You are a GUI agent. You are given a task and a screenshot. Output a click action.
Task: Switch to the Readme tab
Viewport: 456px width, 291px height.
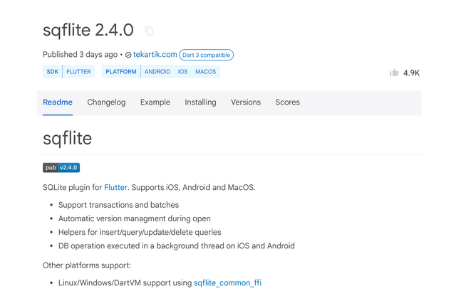click(58, 102)
